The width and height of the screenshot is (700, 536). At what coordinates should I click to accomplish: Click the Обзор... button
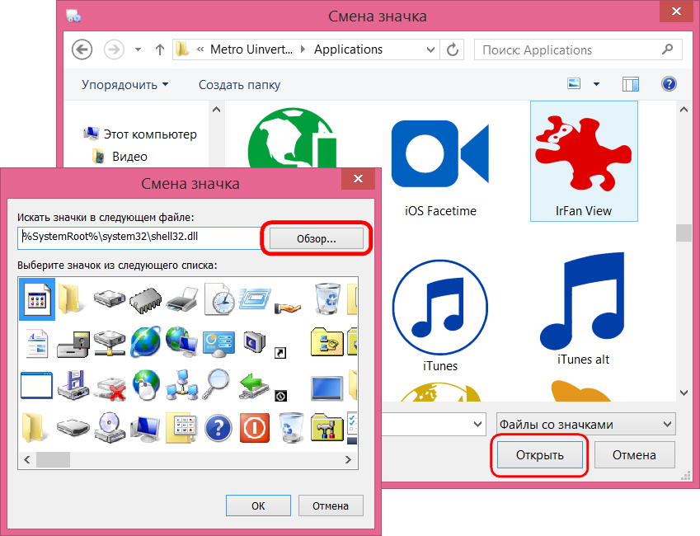click(317, 238)
